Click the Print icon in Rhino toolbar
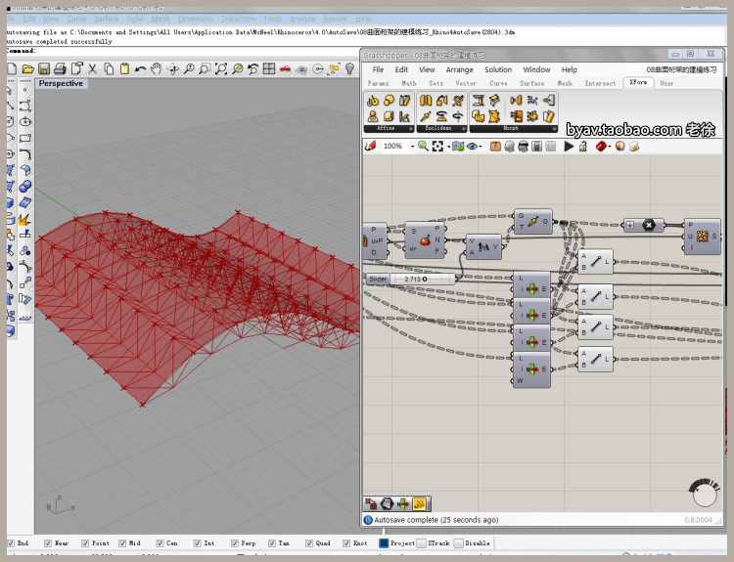The height and width of the screenshot is (562, 734). 60,69
